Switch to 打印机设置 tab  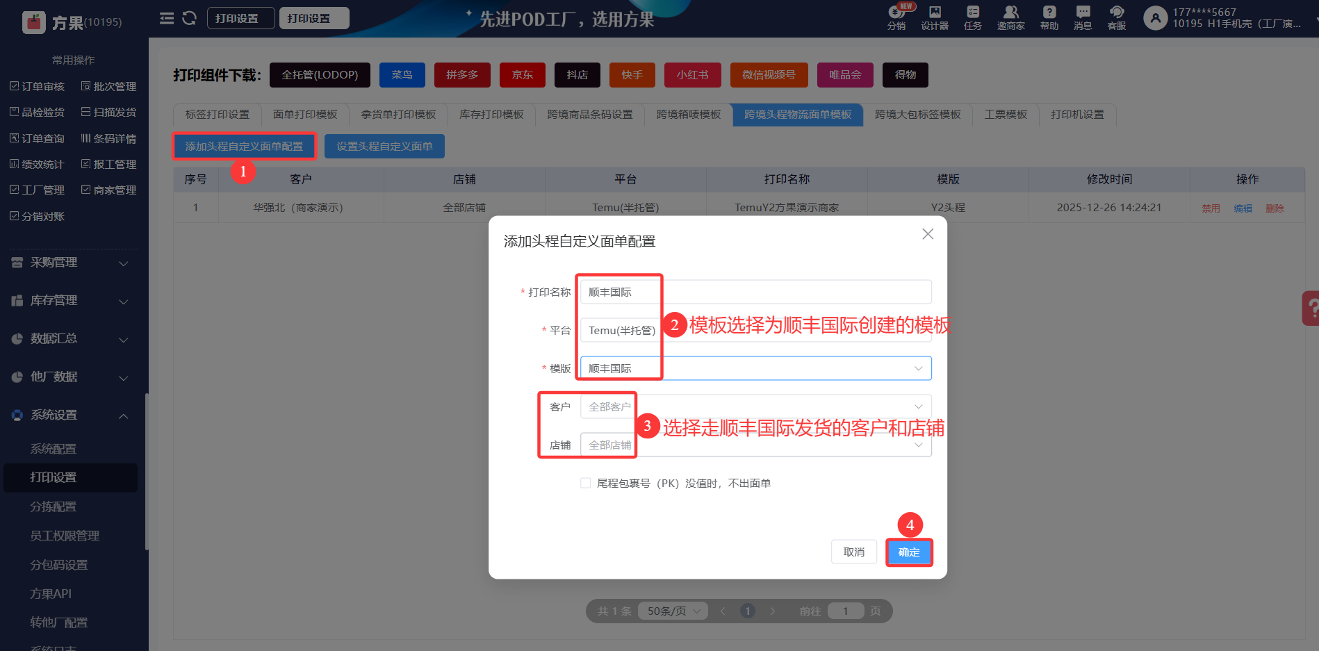[1077, 115]
